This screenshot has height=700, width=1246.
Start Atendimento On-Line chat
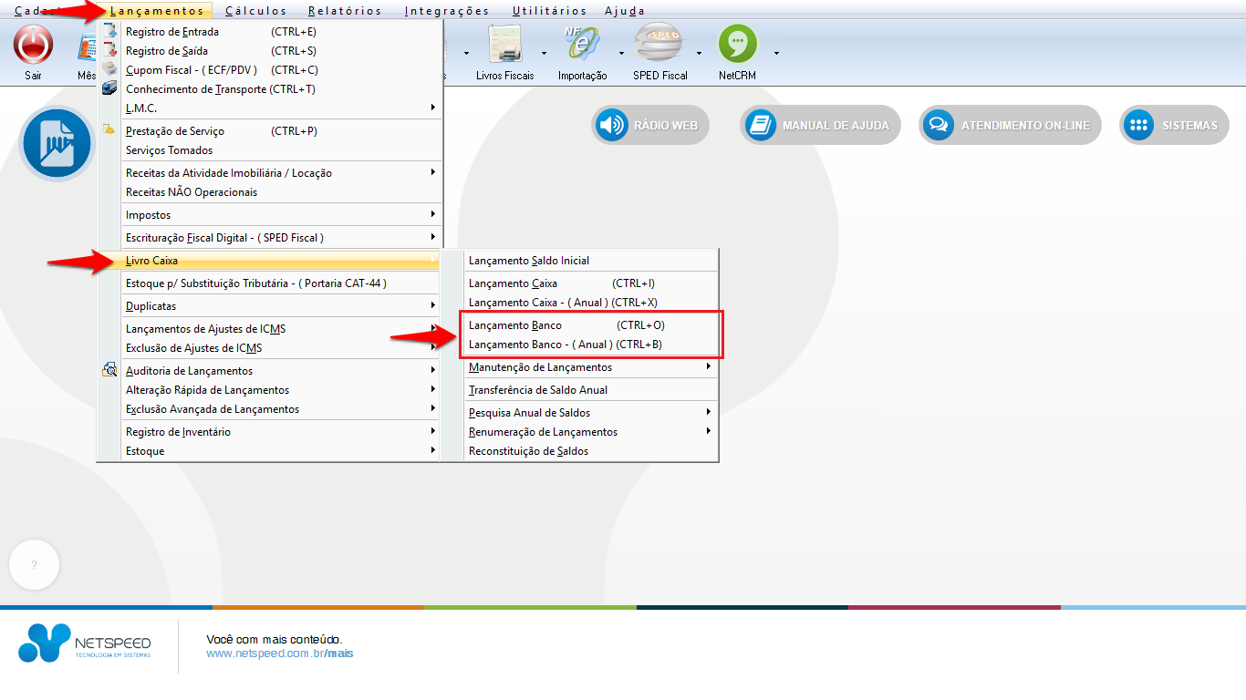click(x=1010, y=125)
